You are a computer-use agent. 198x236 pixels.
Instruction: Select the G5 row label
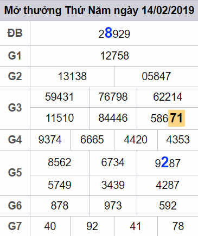(15, 173)
